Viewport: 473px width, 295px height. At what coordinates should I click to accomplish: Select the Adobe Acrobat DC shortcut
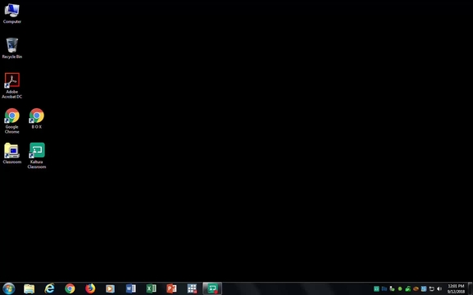point(12,86)
